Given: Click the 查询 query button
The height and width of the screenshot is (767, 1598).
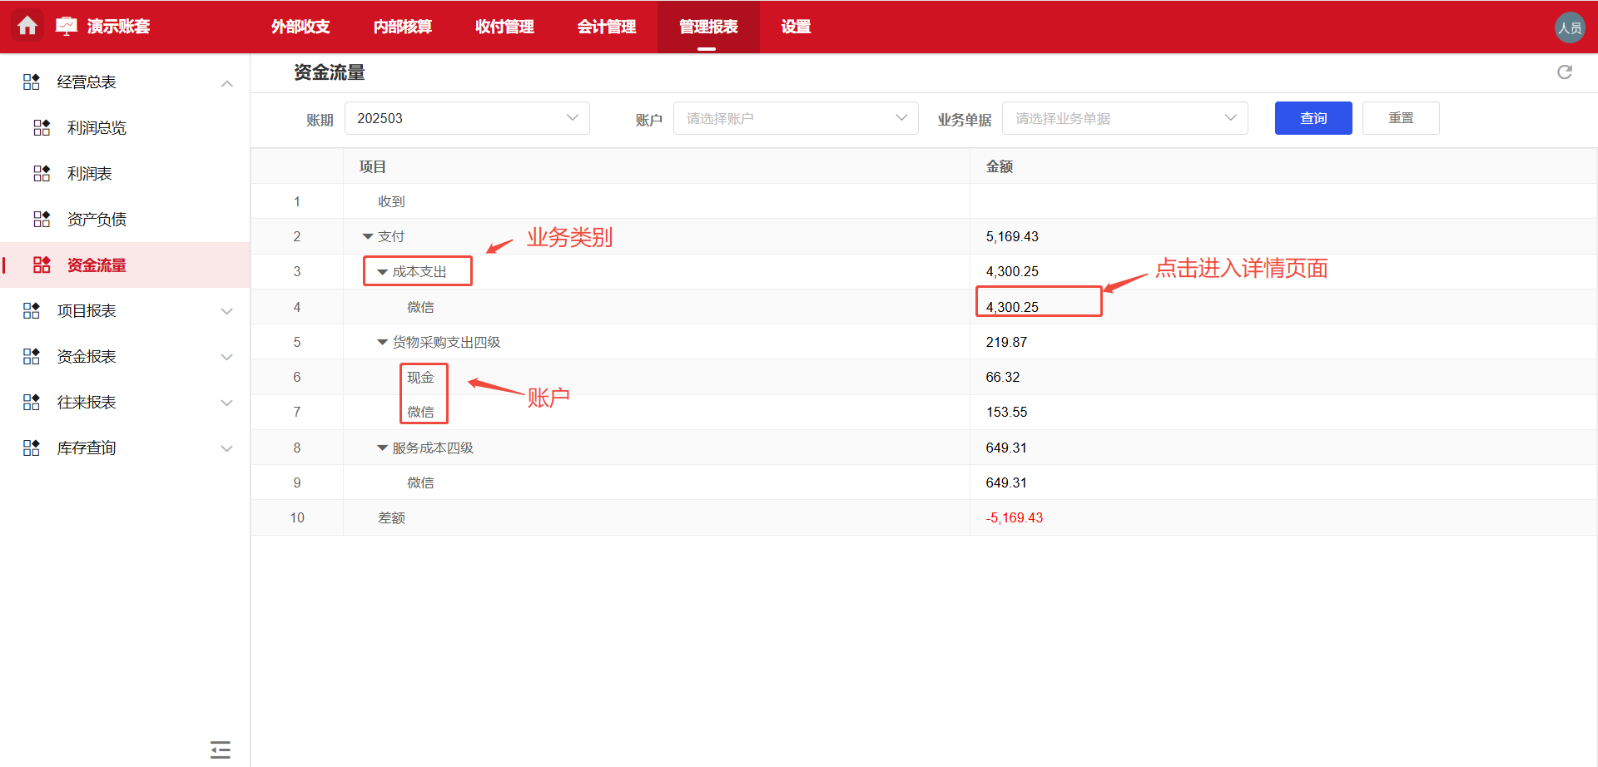Looking at the screenshot, I should [x=1313, y=118].
